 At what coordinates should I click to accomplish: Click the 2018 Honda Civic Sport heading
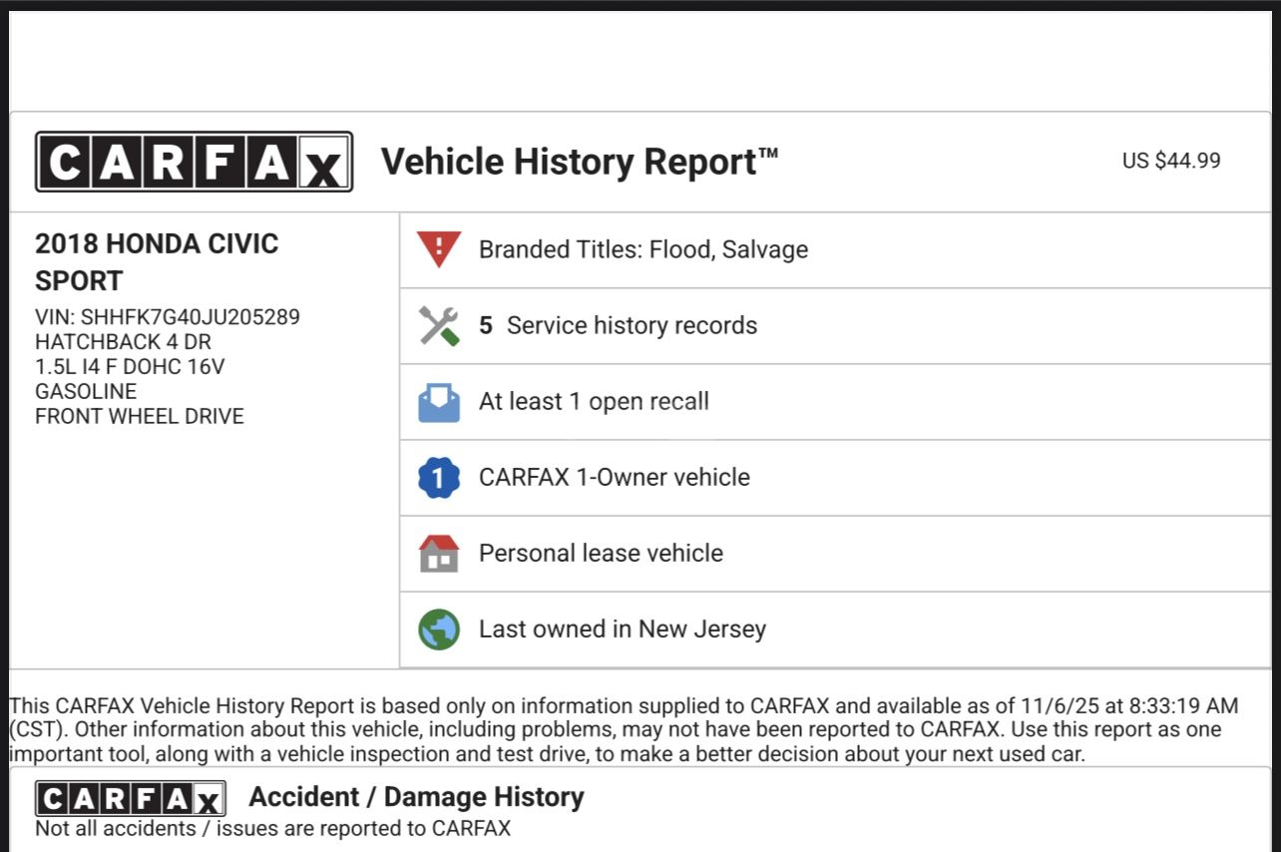[157, 261]
